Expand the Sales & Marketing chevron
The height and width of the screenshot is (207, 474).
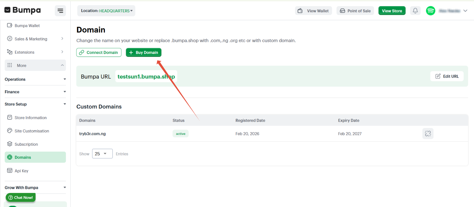pyautogui.click(x=62, y=39)
